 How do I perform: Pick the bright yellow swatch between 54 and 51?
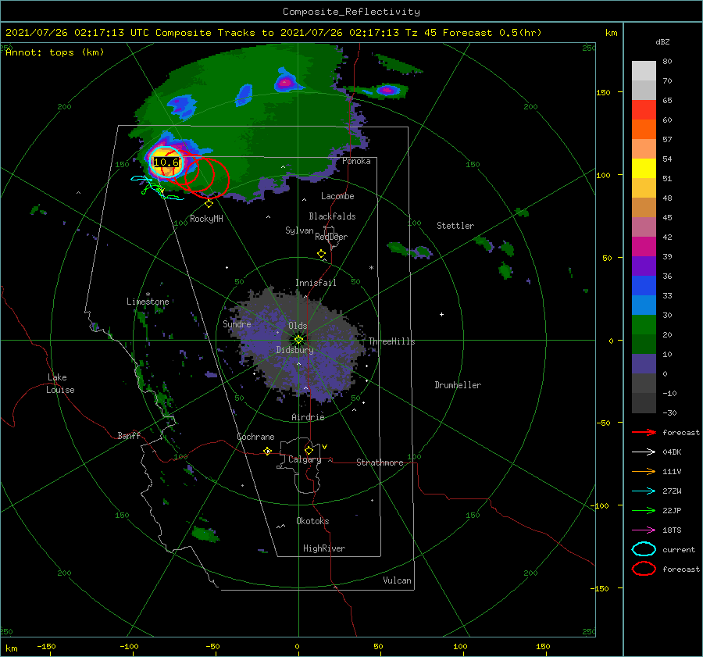(x=644, y=169)
